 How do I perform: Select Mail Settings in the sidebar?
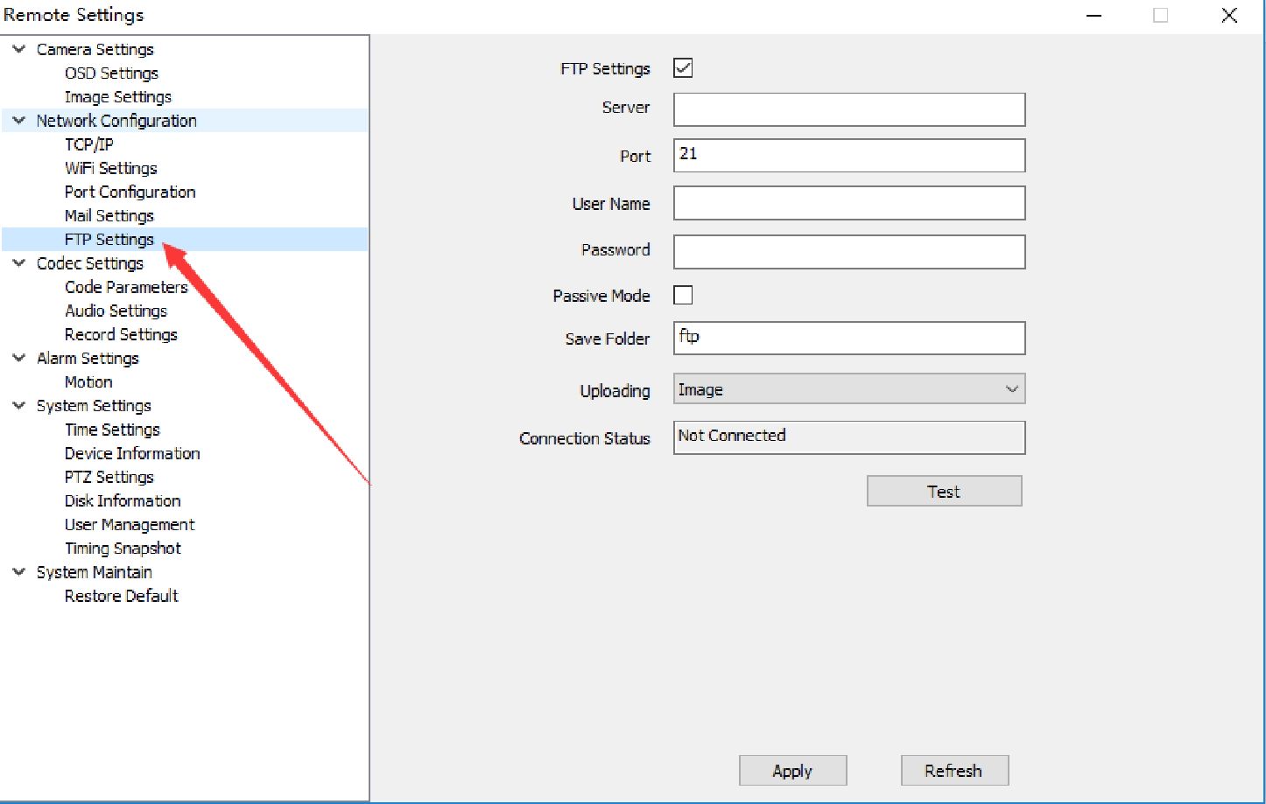click(x=109, y=215)
